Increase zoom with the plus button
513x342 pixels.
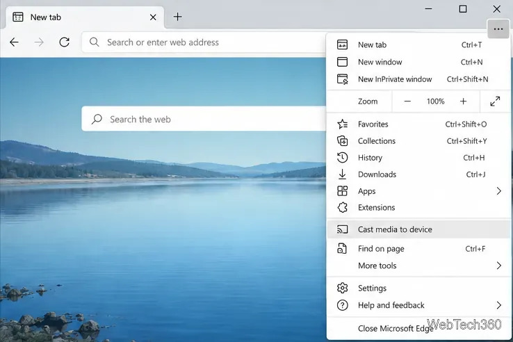tap(463, 101)
